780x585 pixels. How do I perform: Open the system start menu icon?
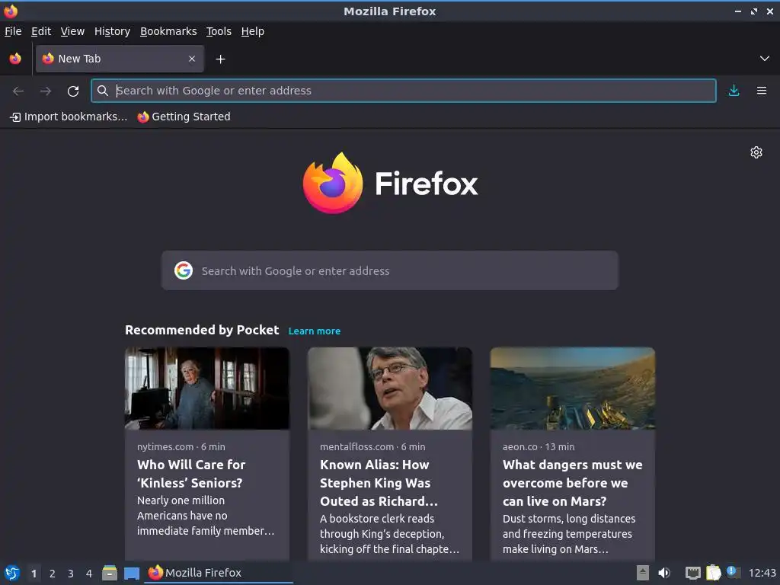tap(12, 573)
